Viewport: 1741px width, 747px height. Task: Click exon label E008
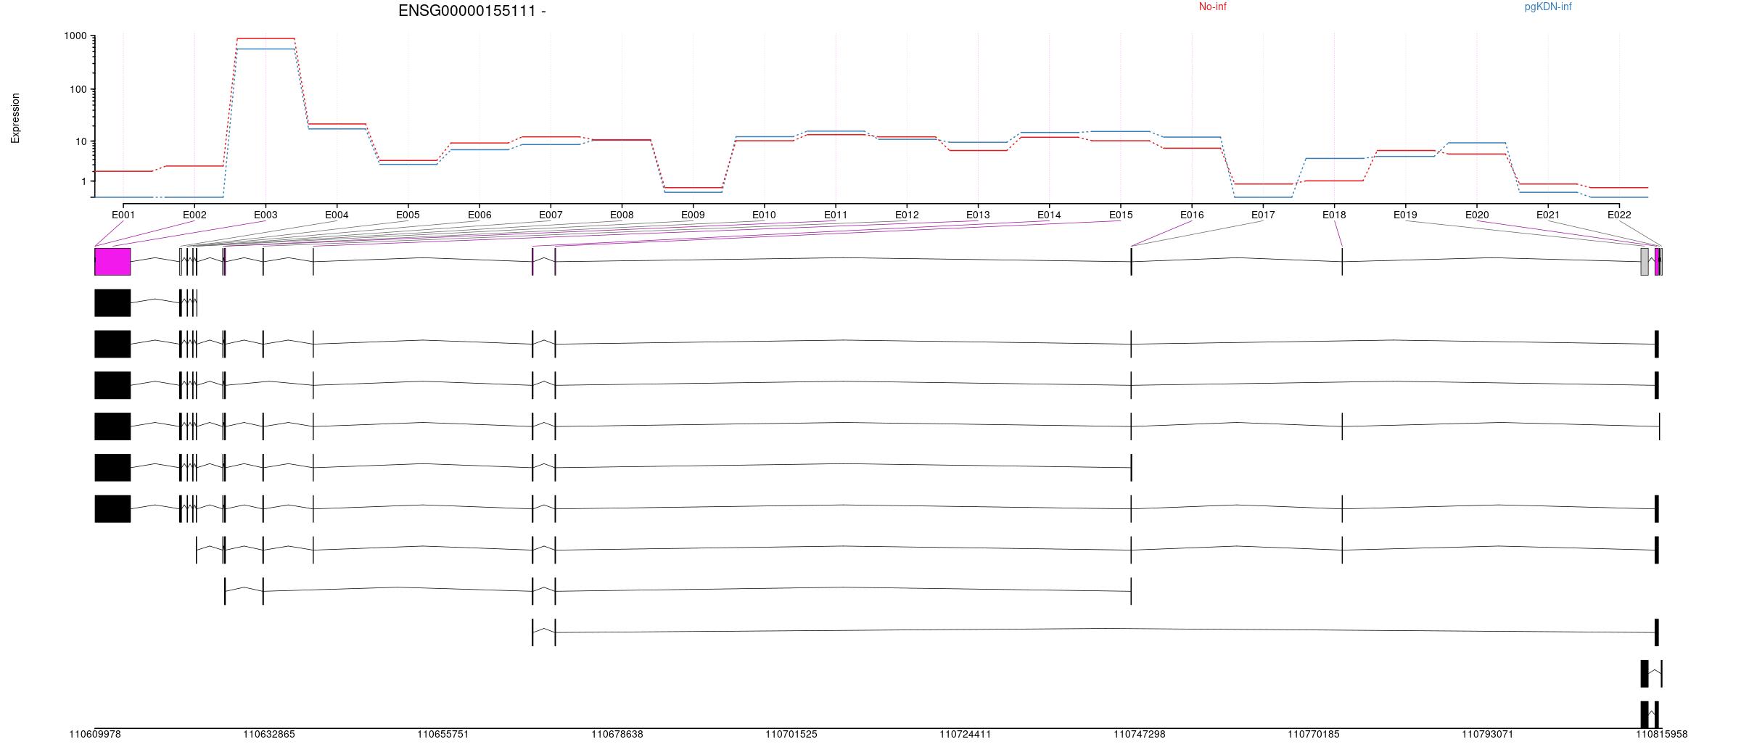[x=622, y=215]
